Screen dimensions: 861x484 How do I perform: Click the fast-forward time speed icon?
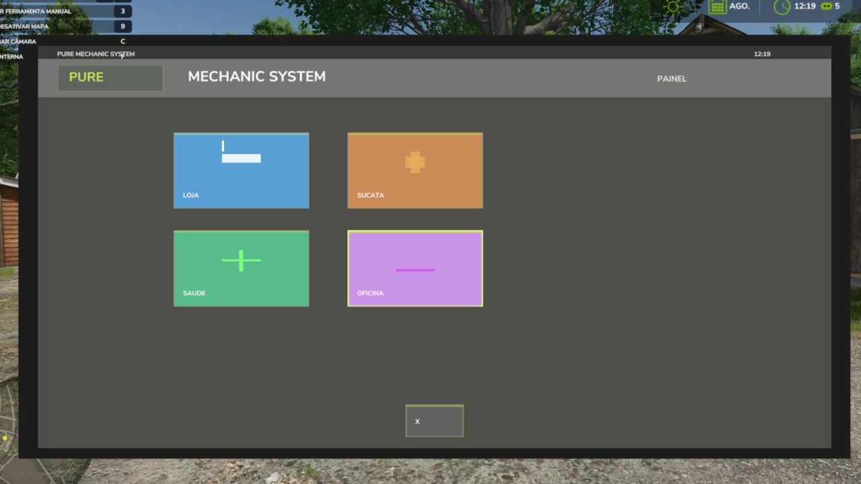click(x=825, y=6)
